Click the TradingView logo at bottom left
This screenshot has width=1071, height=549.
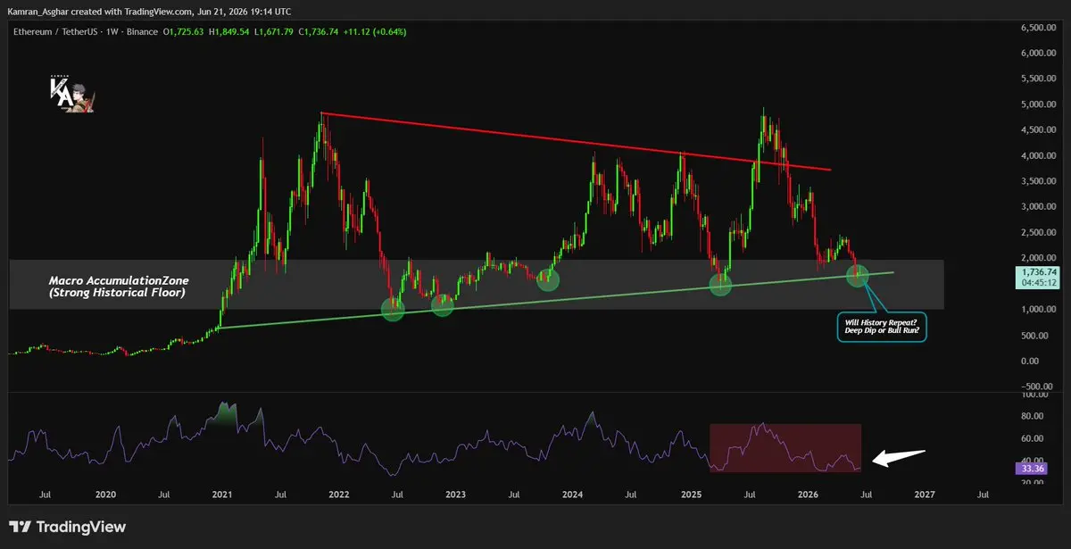(68, 527)
